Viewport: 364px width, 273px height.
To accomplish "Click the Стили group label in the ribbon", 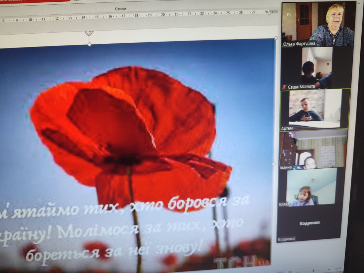I will 120,9.
